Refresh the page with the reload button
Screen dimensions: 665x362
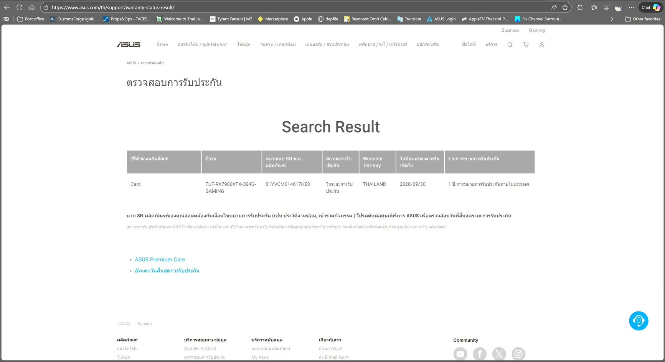(19, 7)
